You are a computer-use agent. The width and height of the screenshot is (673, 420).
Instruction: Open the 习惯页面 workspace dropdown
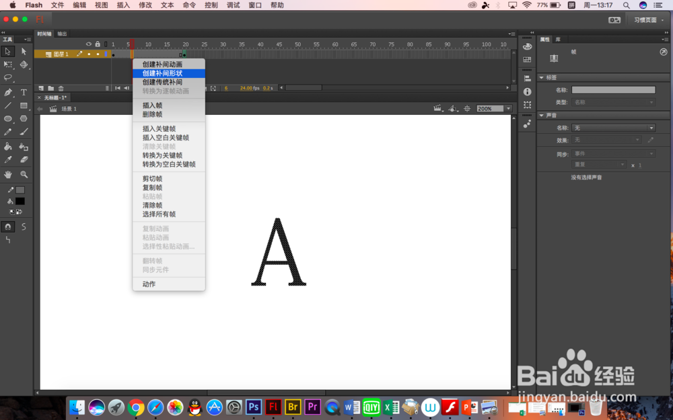(648, 20)
